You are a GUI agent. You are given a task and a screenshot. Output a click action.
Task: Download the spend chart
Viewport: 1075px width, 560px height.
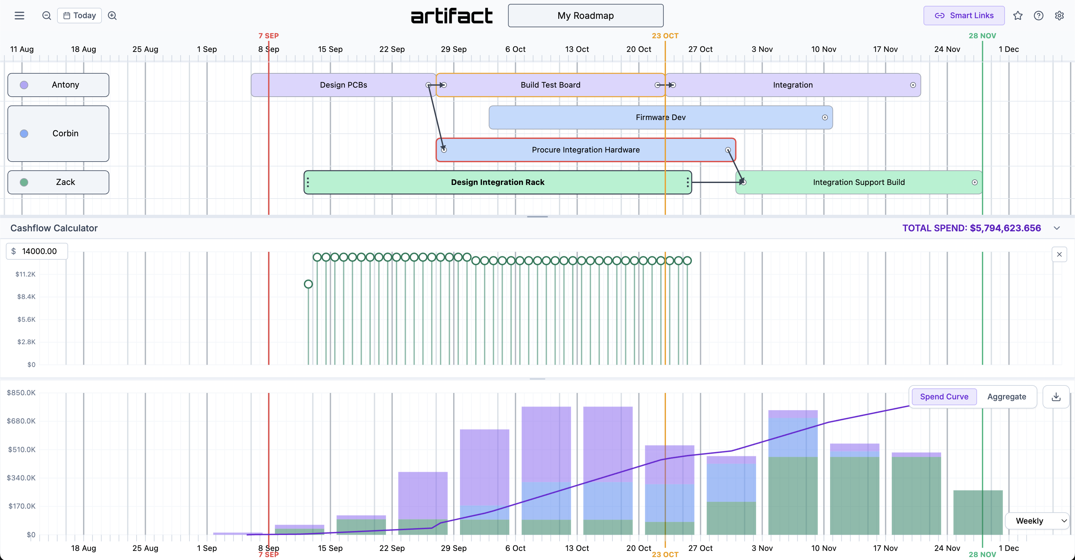pos(1056,396)
